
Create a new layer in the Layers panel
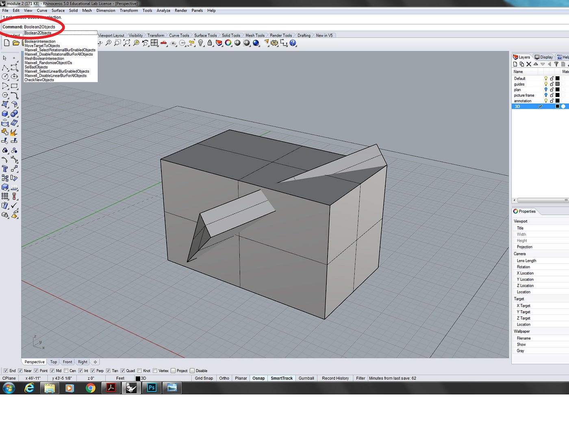pos(515,64)
